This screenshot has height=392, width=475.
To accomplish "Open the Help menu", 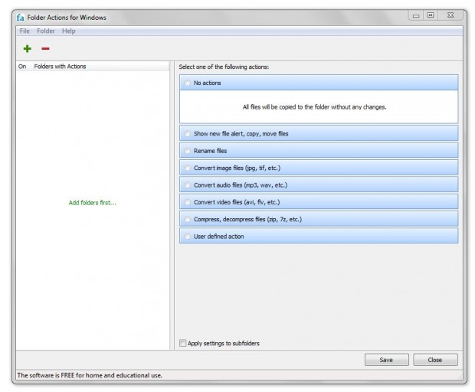I will (x=69, y=31).
